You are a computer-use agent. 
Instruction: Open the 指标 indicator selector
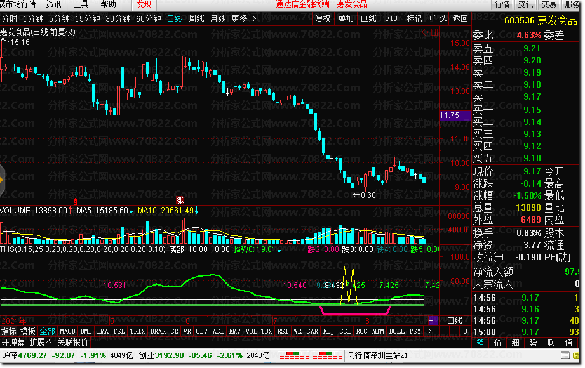point(9,331)
